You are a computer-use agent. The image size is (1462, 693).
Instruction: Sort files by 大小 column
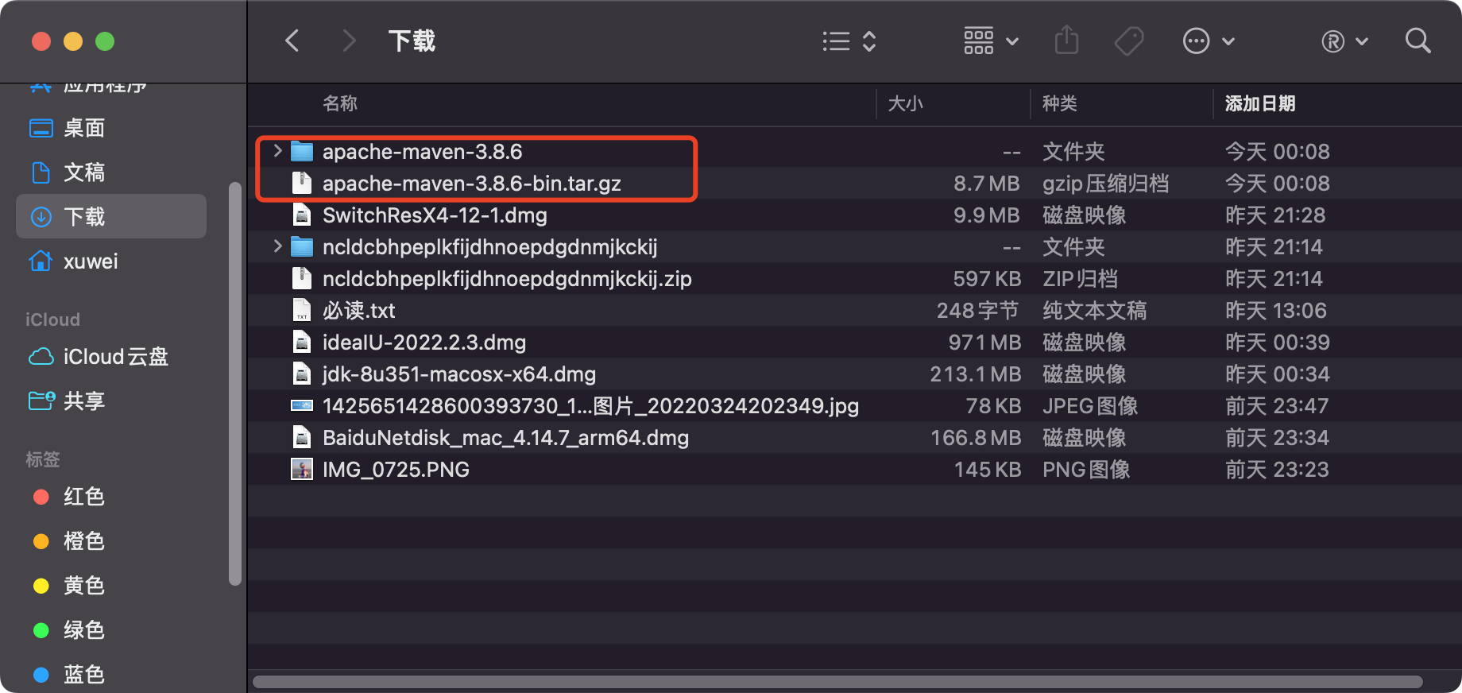click(905, 103)
